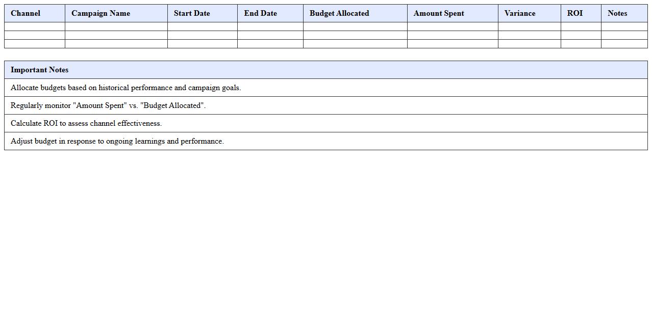The image size is (652, 331).
Task: Select third-row cell under Start Date
Action: point(203,44)
